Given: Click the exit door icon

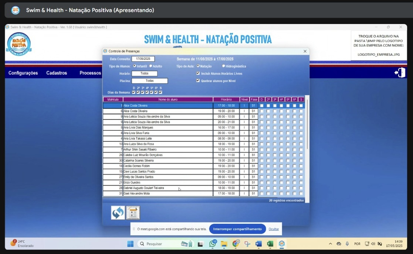Looking at the screenshot, I should pyautogui.click(x=400, y=73).
